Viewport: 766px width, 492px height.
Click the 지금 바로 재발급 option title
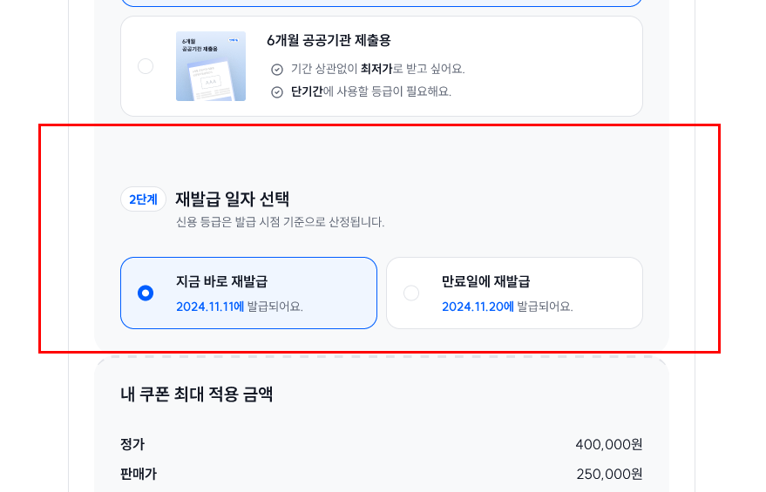click(222, 281)
